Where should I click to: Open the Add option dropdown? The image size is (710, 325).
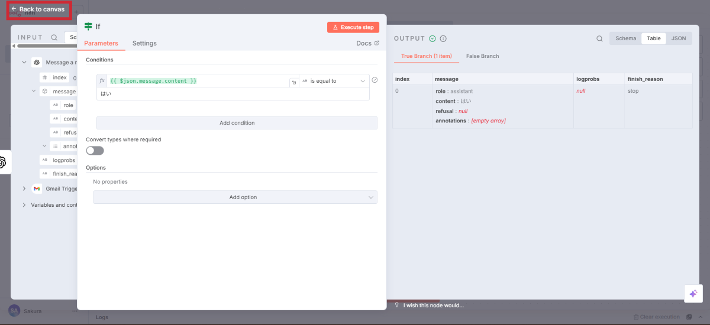tap(235, 197)
